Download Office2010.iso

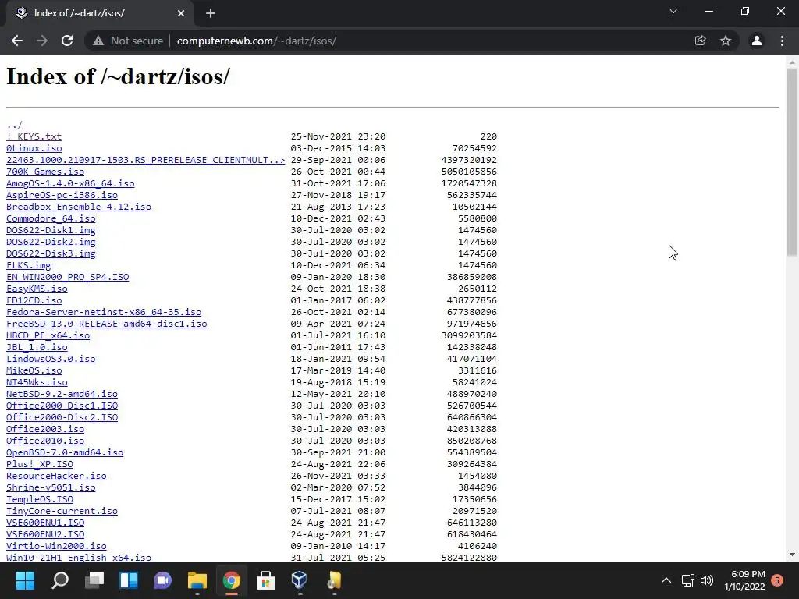coord(44,441)
